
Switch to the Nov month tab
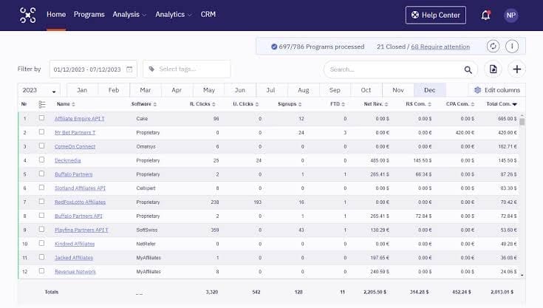click(398, 90)
